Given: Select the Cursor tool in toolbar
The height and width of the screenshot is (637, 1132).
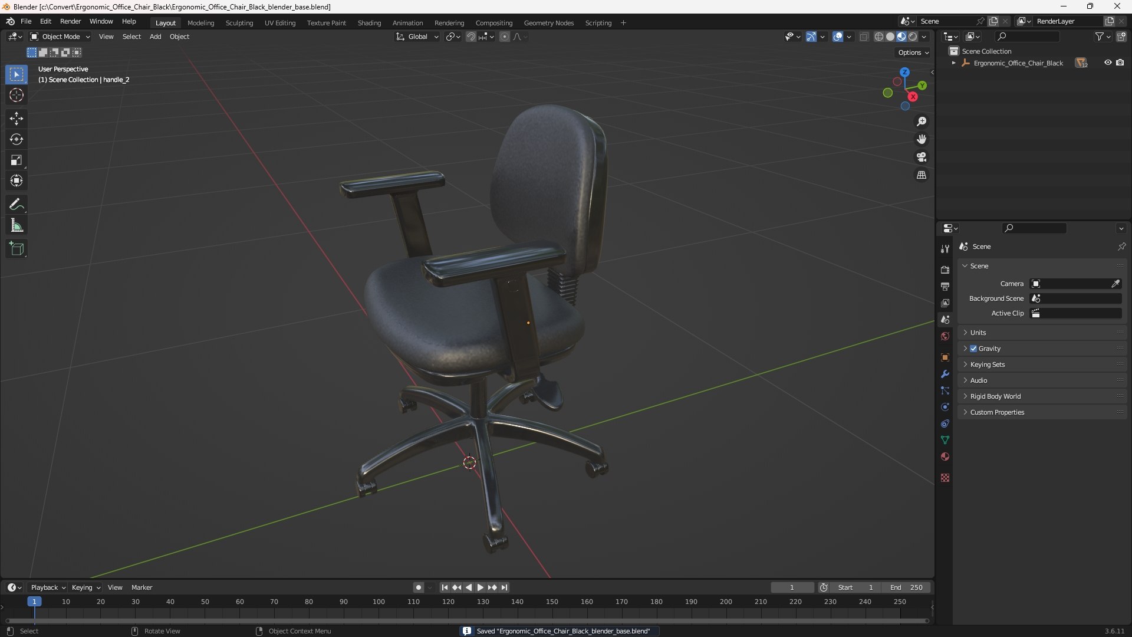Looking at the screenshot, I should click(x=17, y=95).
